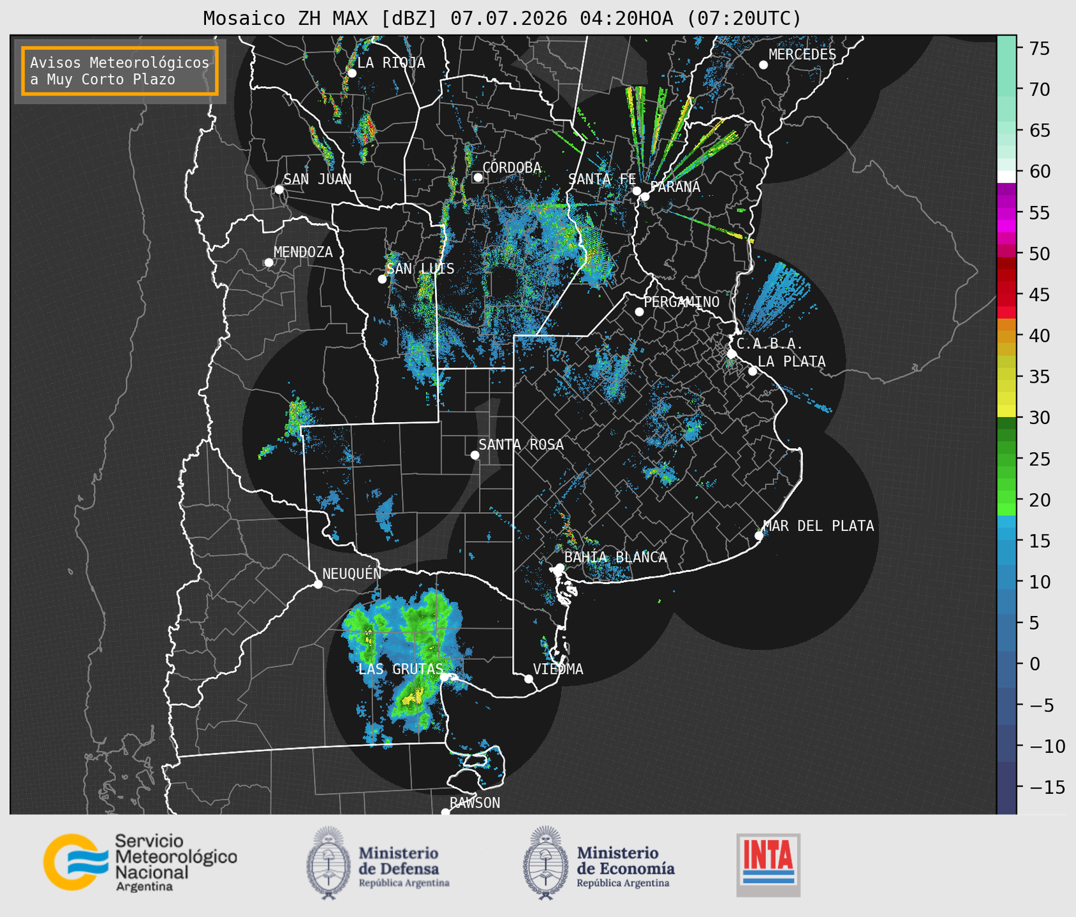Screen dimensions: 1076x917
Task: Select the MAR DEL PLATA marker dot
Action: [x=759, y=536]
